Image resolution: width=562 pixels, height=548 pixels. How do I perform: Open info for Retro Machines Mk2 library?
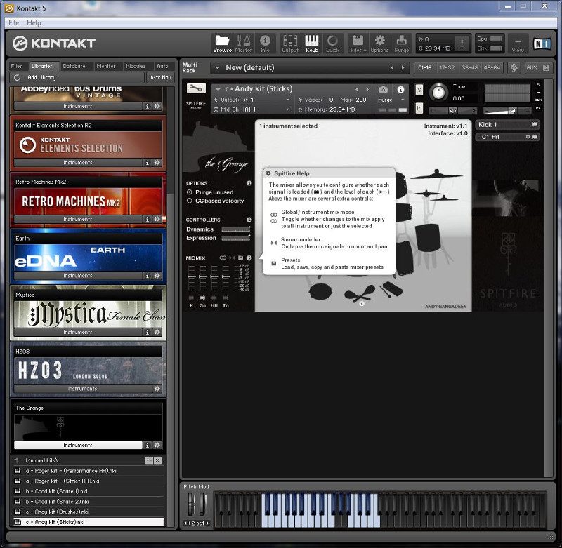pyautogui.click(x=147, y=219)
